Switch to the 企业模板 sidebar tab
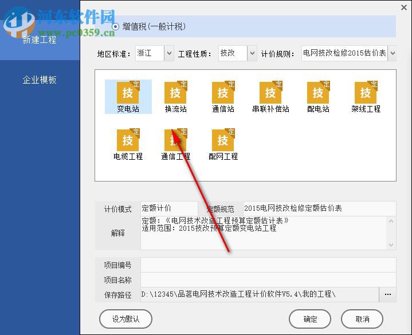The width and height of the screenshot is (412, 335). tap(40, 80)
